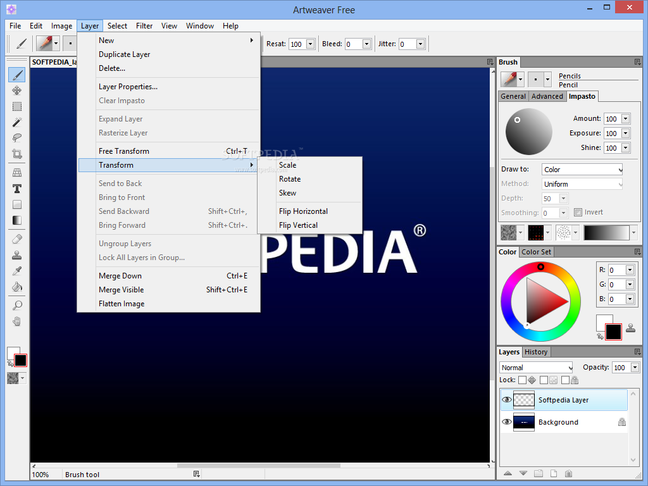Image resolution: width=648 pixels, height=486 pixels.
Task: Open toolbox texture selector dropdown
Action: (x=23, y=378)
